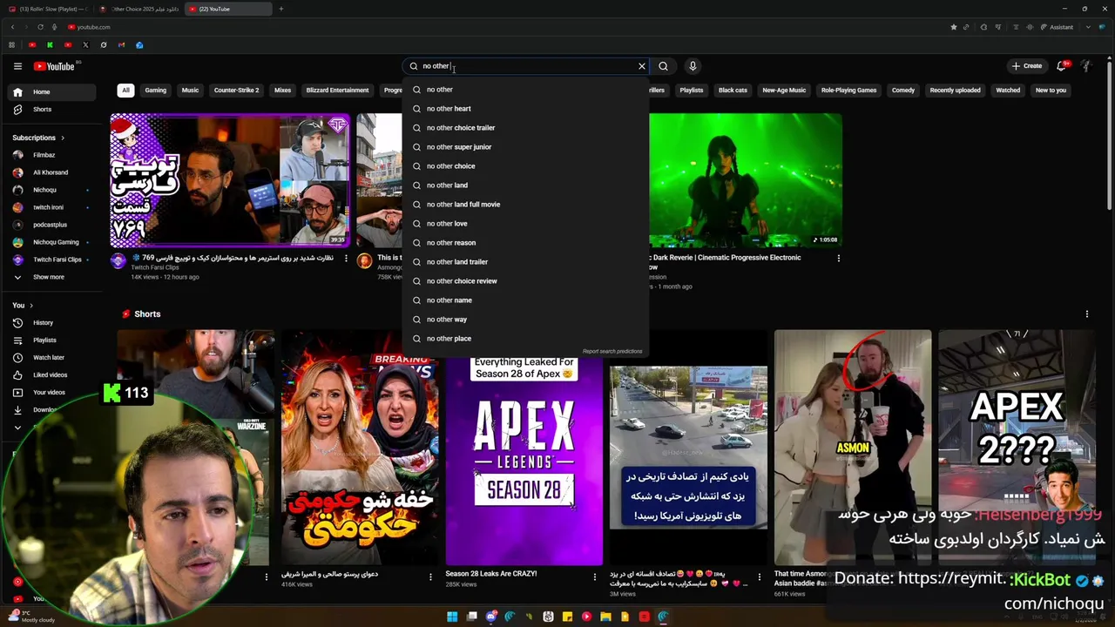The height and width of the screenshot is (627, 1115).
Task: Expand the You section
Action: point(23,306)
